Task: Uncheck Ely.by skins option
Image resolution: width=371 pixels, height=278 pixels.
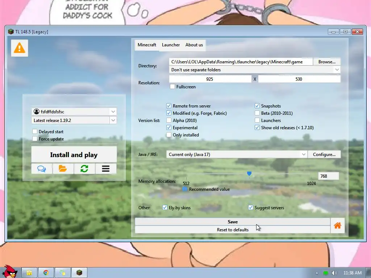Action: point(165,207)
